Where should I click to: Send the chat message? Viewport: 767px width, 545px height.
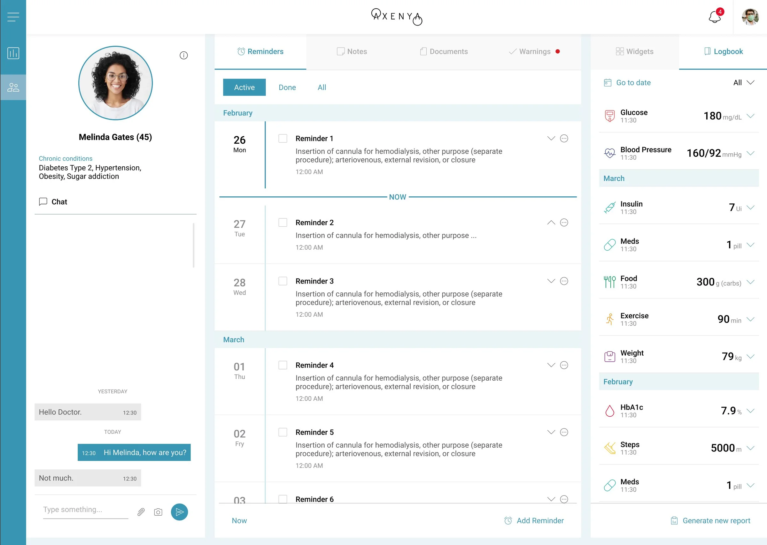click(179, 512)
